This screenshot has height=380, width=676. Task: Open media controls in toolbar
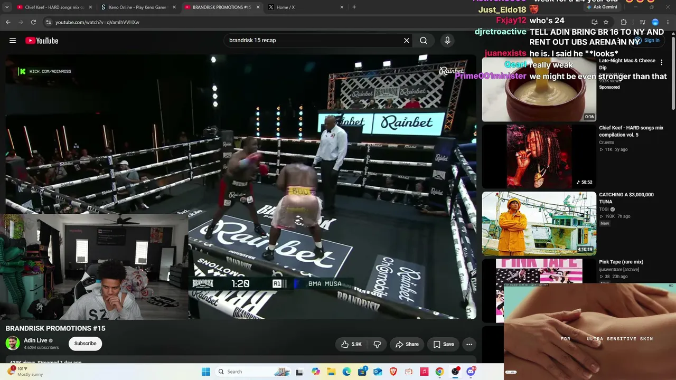[642, 22]
